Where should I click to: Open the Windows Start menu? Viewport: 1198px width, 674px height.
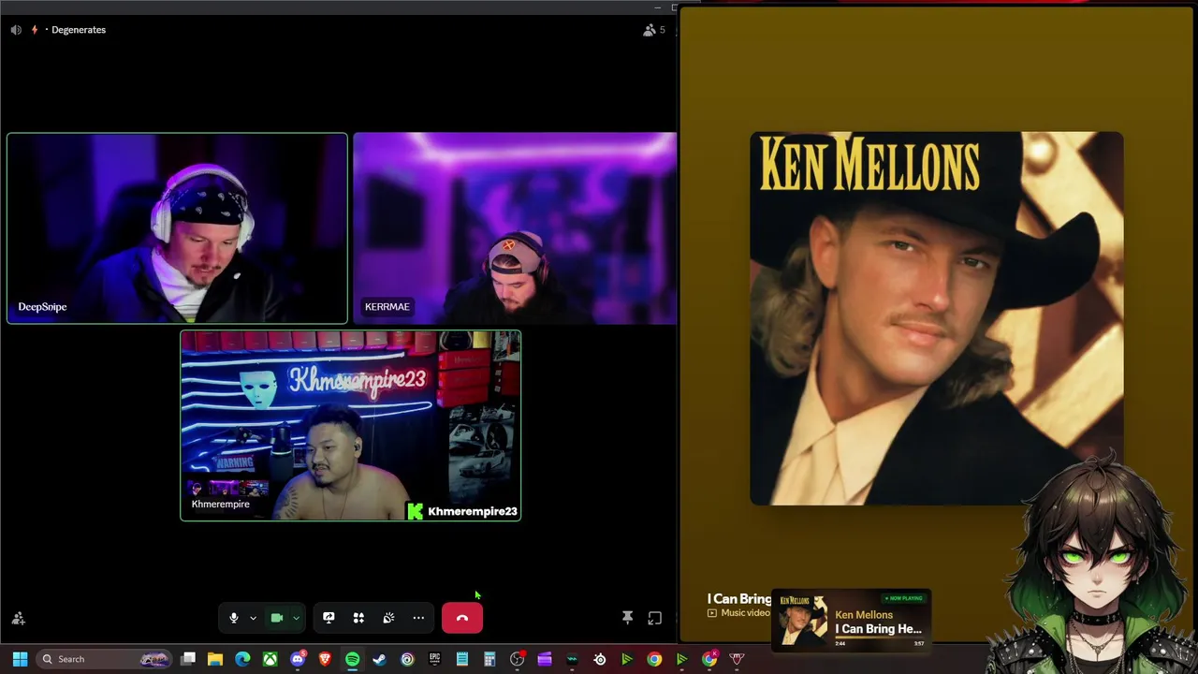20,659
